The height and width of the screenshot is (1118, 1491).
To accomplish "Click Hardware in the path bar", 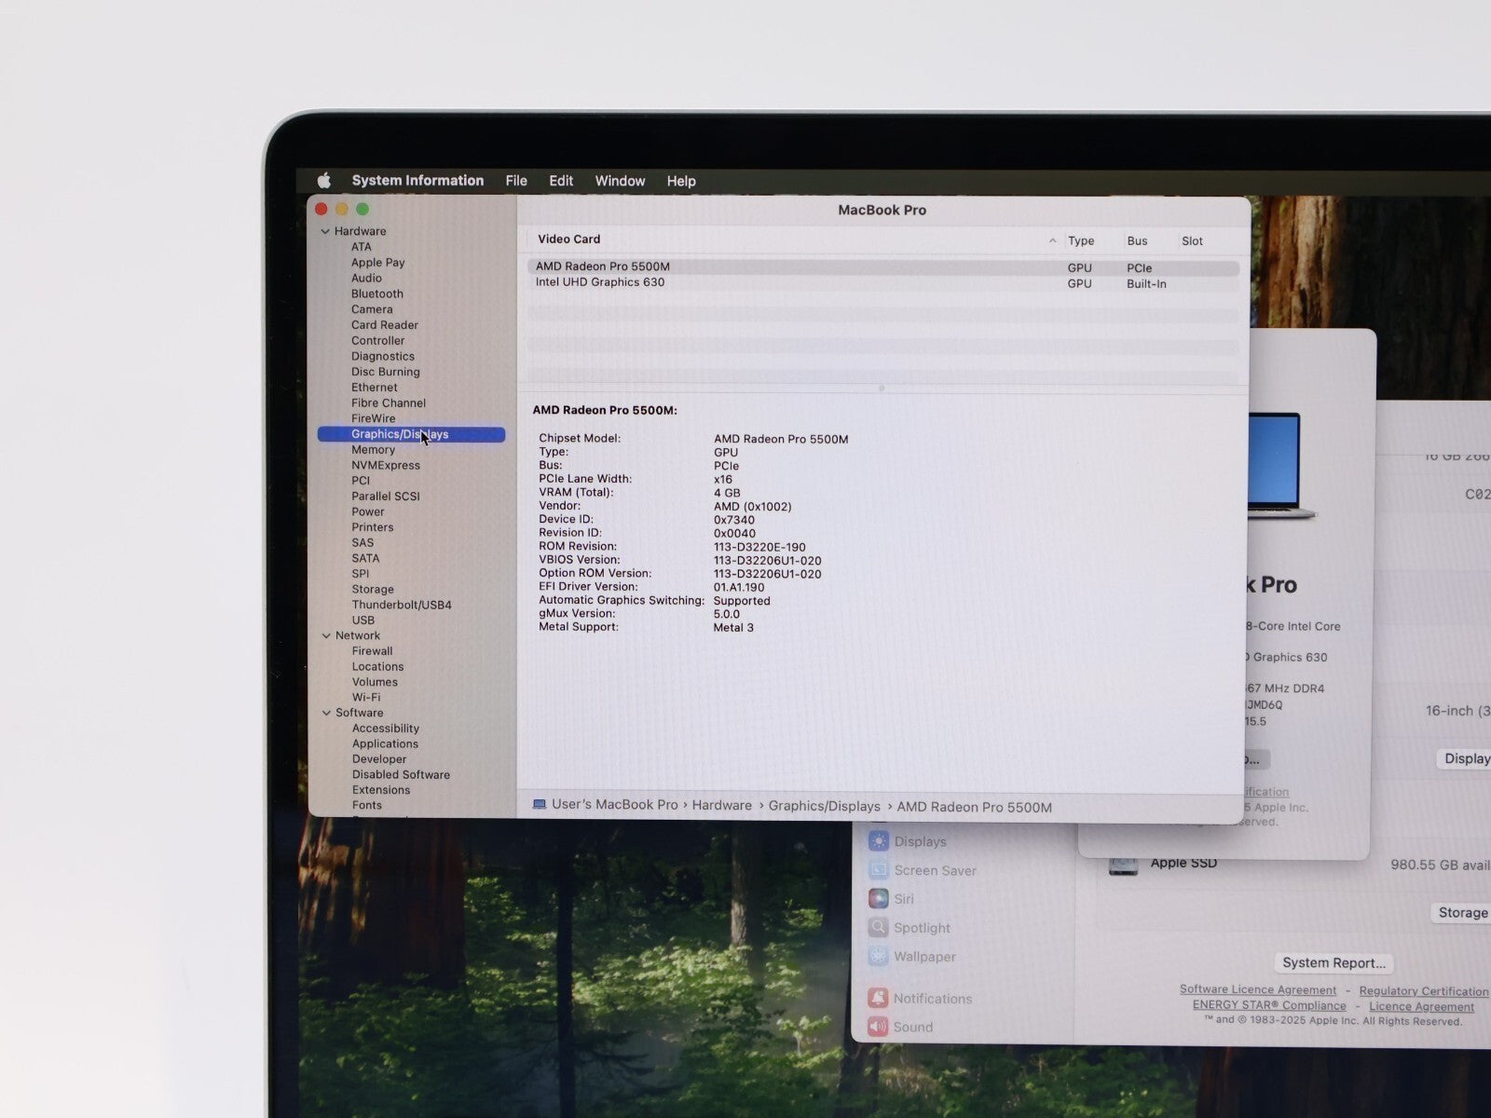I will 721,806.
